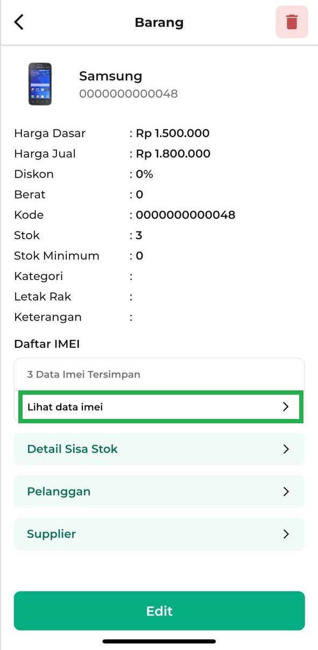Tap the Pelanggan chevron arrow

pos(286,492)
